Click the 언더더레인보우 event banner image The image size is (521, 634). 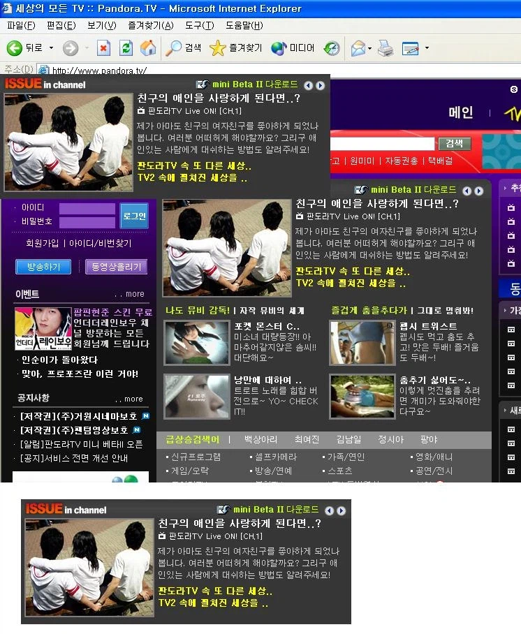tap(43, 329)
